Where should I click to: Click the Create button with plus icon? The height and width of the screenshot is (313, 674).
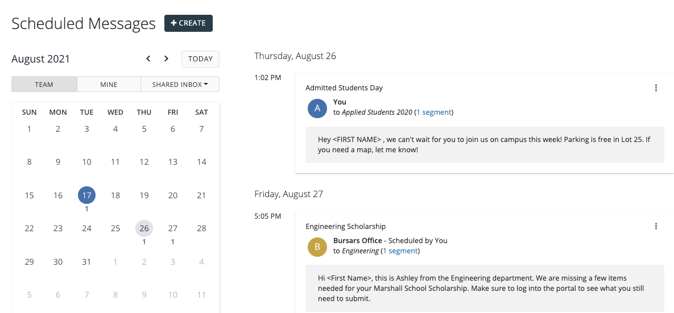click(188, 23)
